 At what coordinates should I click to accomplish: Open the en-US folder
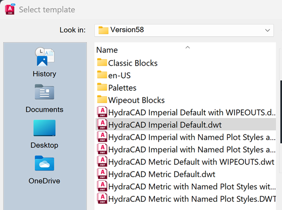pos(114,75)
